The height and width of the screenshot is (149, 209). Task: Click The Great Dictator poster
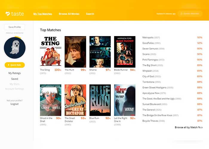(75, 100)
